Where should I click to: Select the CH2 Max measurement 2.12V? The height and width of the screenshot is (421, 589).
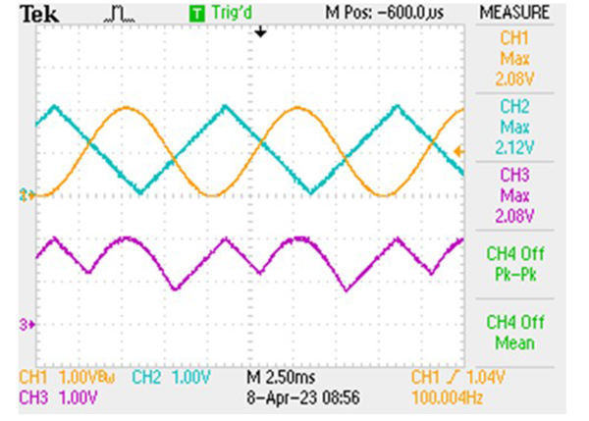[x=514, y=128]
